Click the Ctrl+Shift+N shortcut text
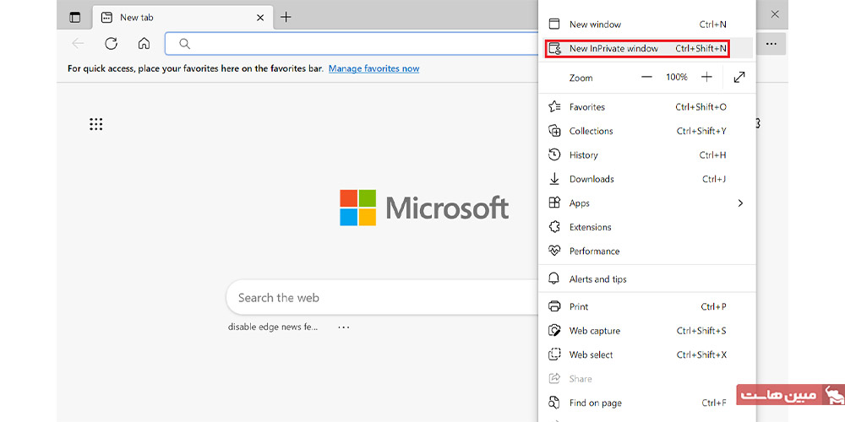The image size is (845, 422). coord(701,48)
